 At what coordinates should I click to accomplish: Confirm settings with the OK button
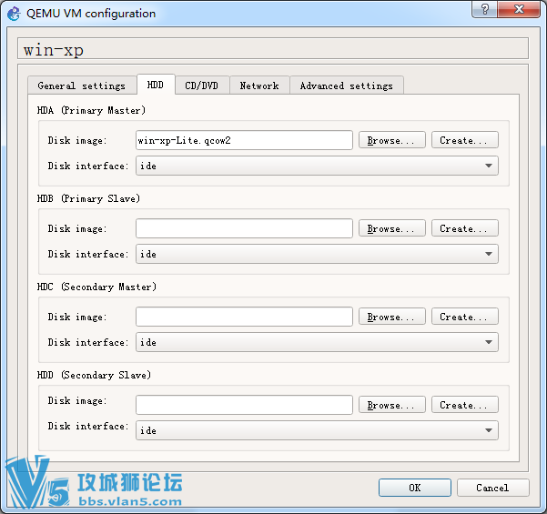[x=415, y=488]
